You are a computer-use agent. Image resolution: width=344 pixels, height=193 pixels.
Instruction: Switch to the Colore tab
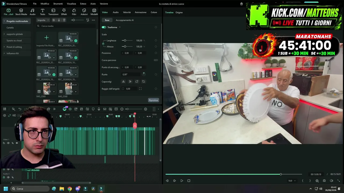coord(154,12)
